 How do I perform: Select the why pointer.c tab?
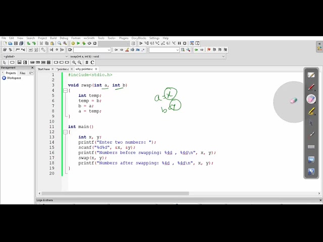[84, 69]
